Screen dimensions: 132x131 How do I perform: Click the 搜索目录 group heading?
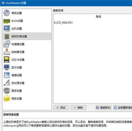[x=58, y=10]
